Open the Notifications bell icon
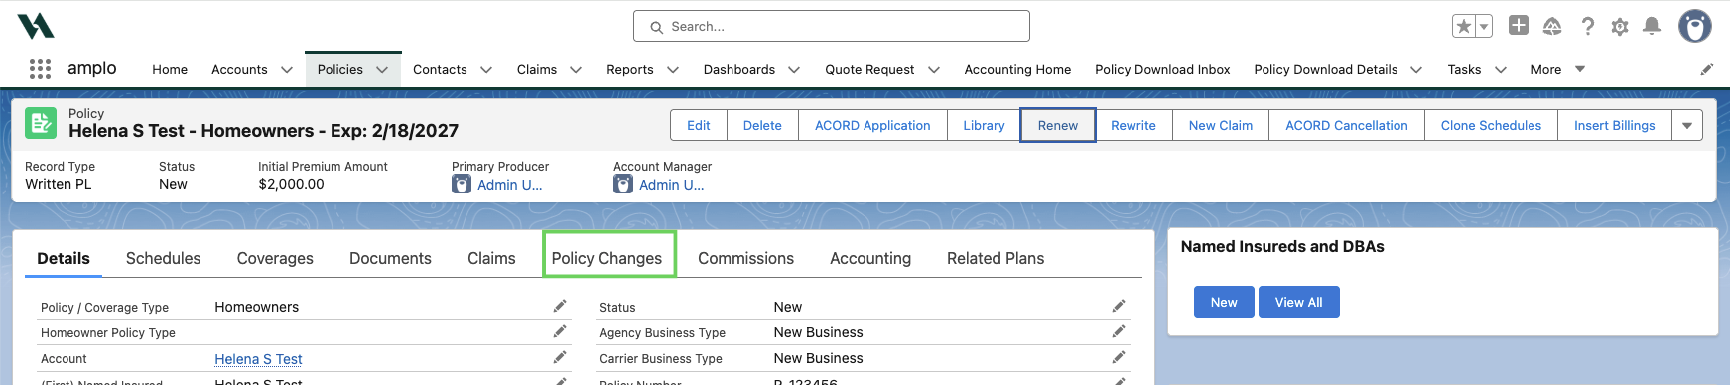 (1652, 27)
